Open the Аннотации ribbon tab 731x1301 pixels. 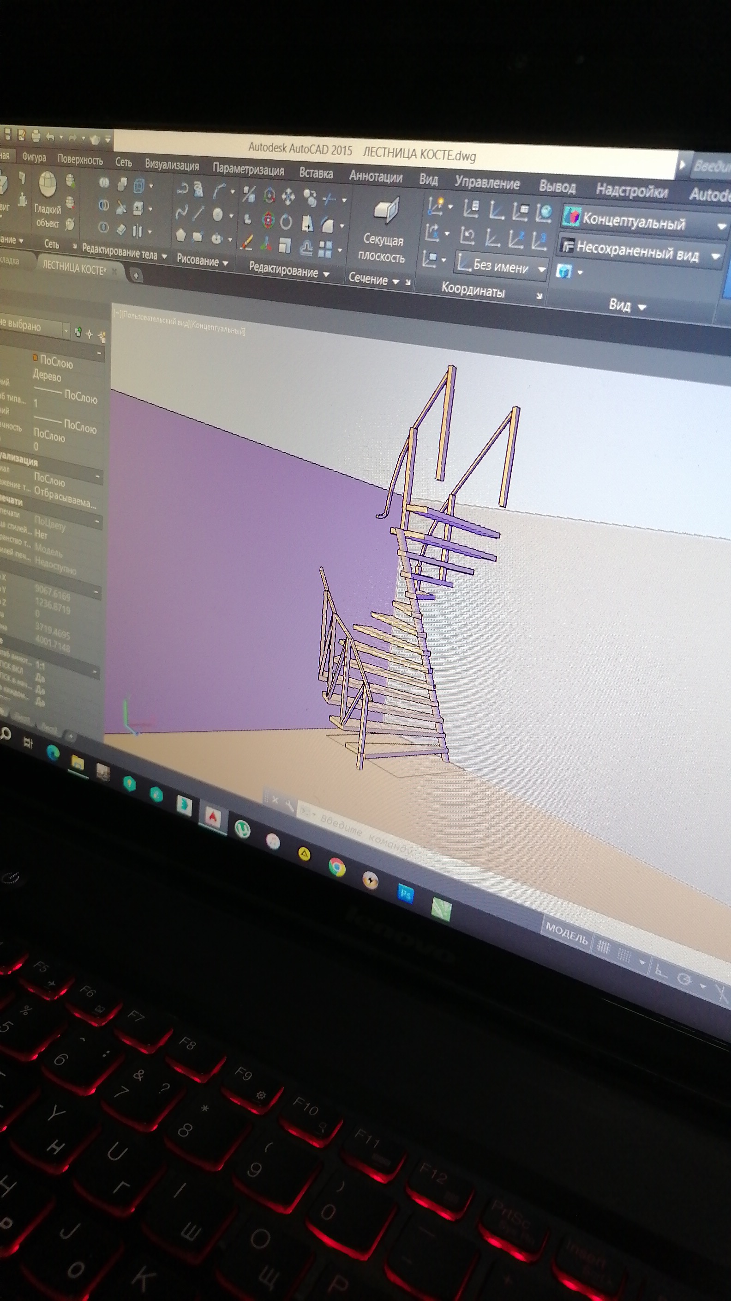(375, 176)
